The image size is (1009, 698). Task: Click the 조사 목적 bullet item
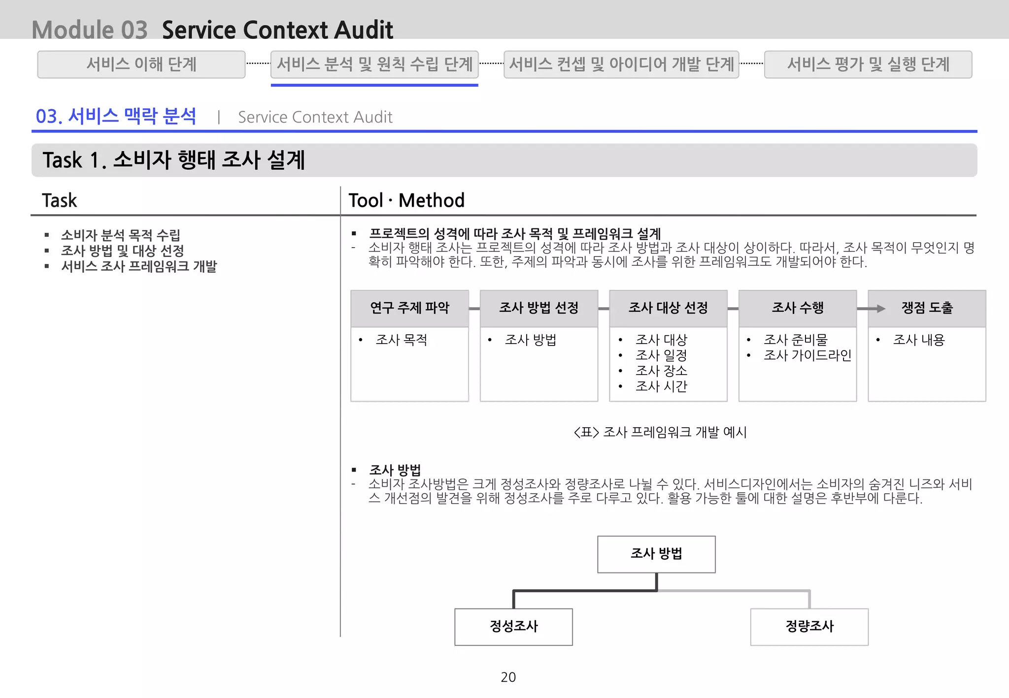[401, 340]
